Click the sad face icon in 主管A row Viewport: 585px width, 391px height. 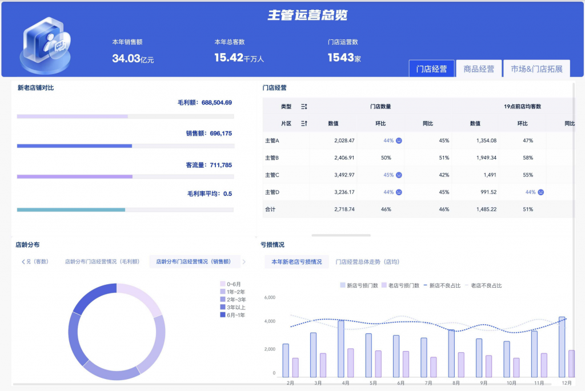point(399,140)
